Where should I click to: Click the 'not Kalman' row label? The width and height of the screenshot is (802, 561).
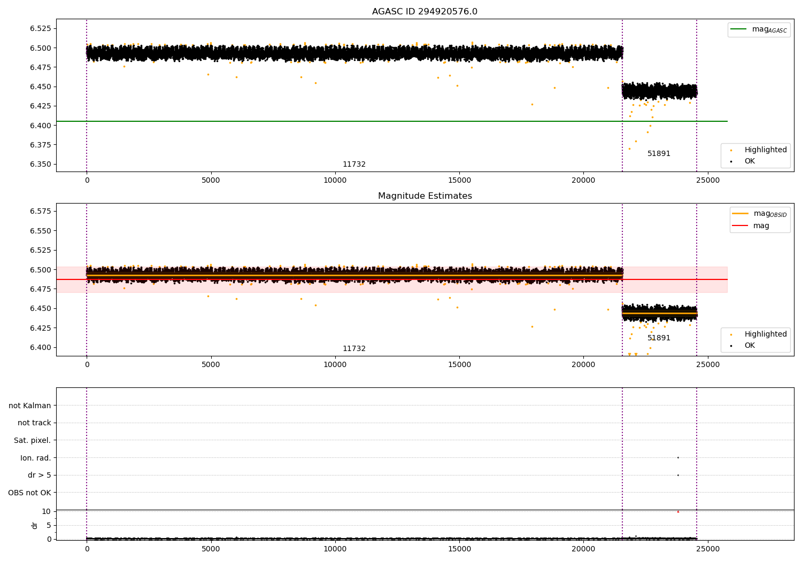click(x=30, y=406)
